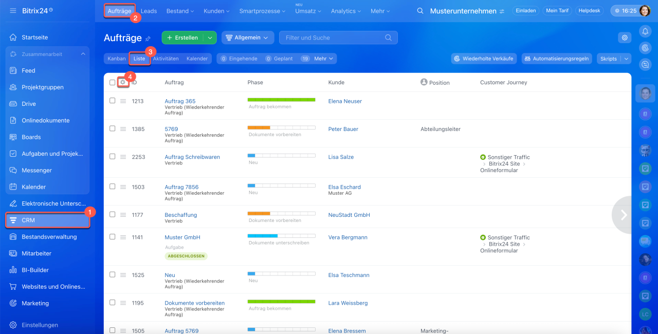Expand the Allgemein pipeline dropdown

[248, 38]
